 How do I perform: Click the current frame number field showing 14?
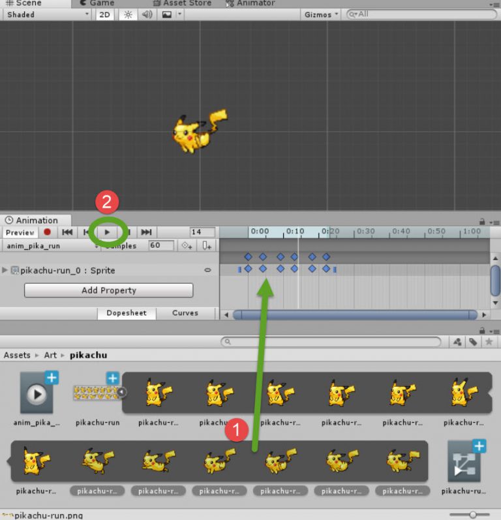pos(202,232)
